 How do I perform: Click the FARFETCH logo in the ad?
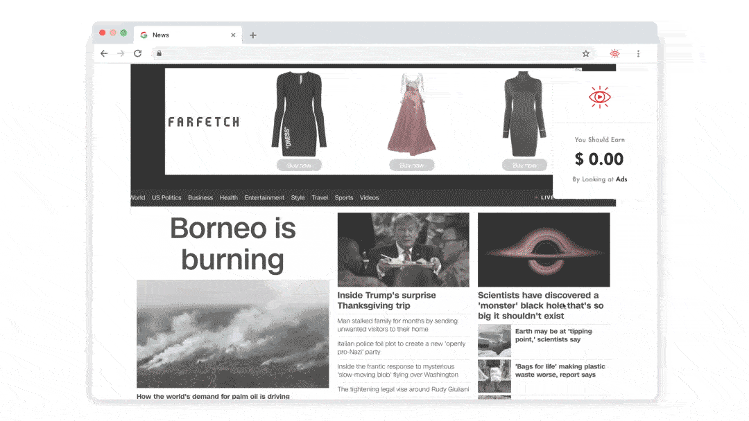click(x=203, y=122)
